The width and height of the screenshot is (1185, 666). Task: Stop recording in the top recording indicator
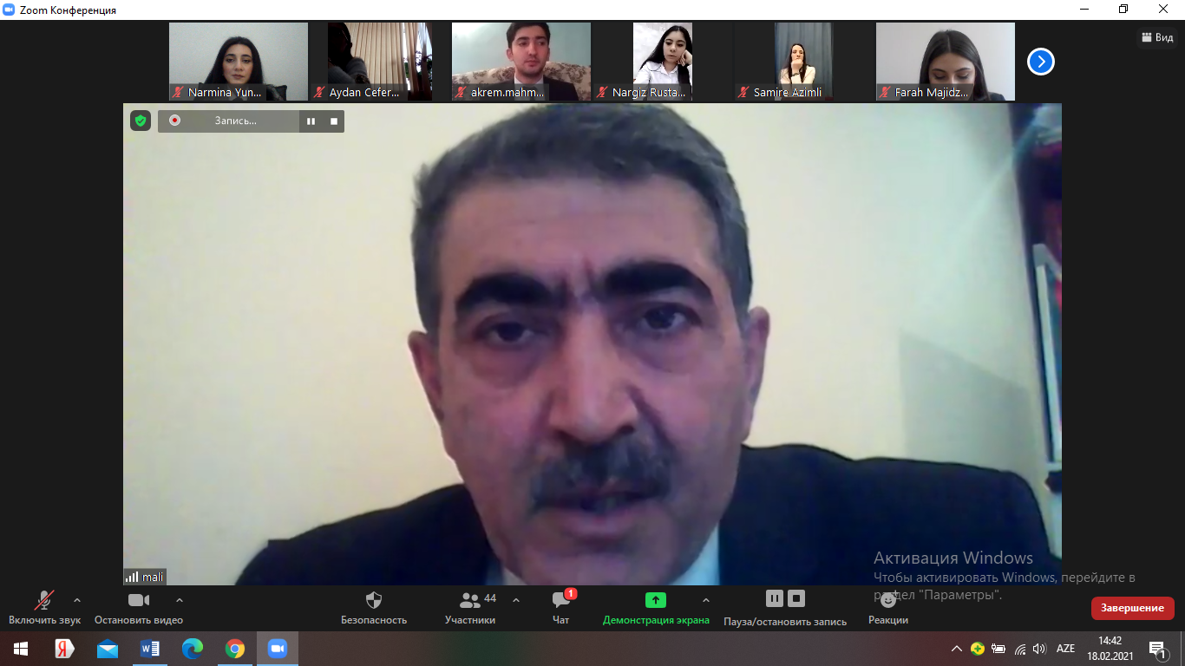pos(334,121)
